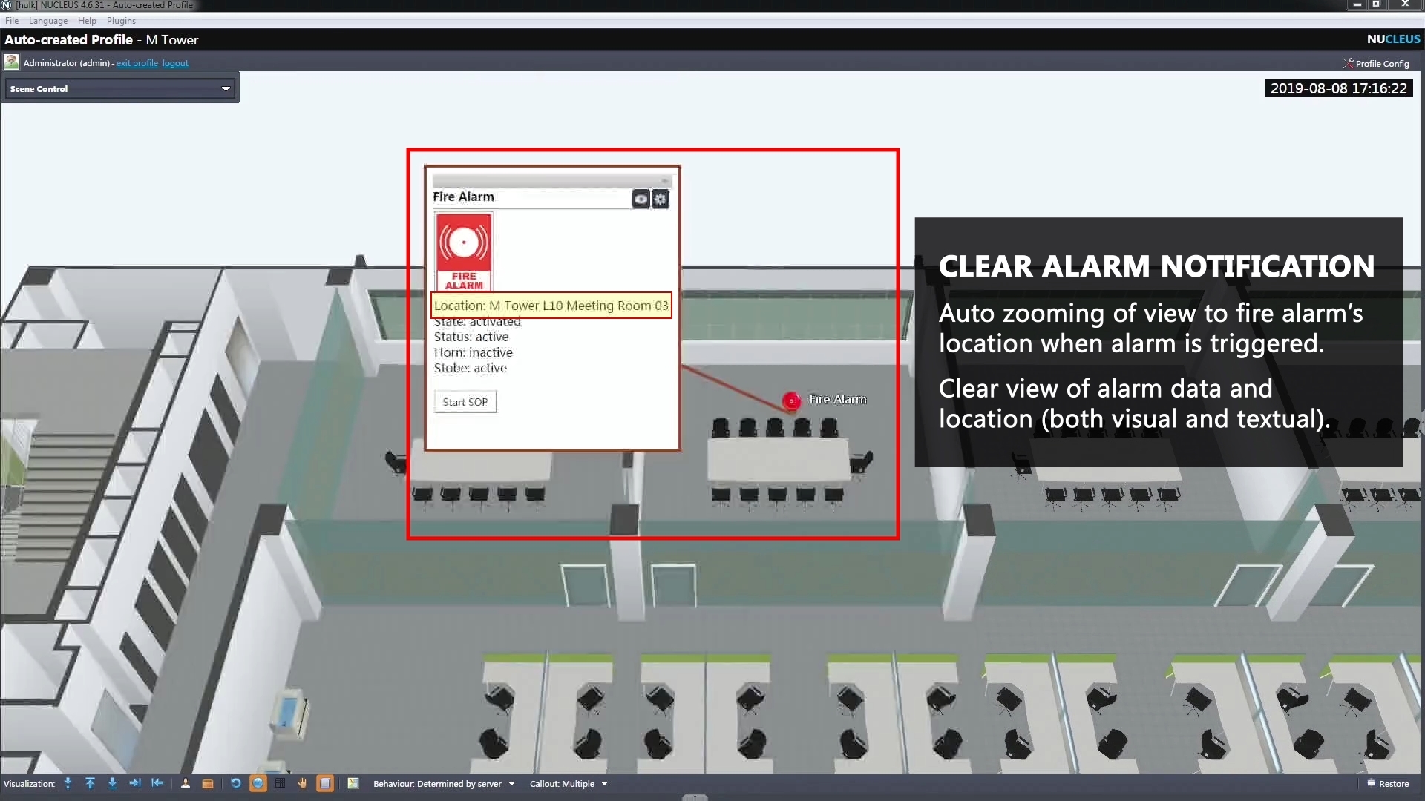Click the Start SOP button
The width and height of the screenshot is (1425, 801).
[x=465, y=402]
